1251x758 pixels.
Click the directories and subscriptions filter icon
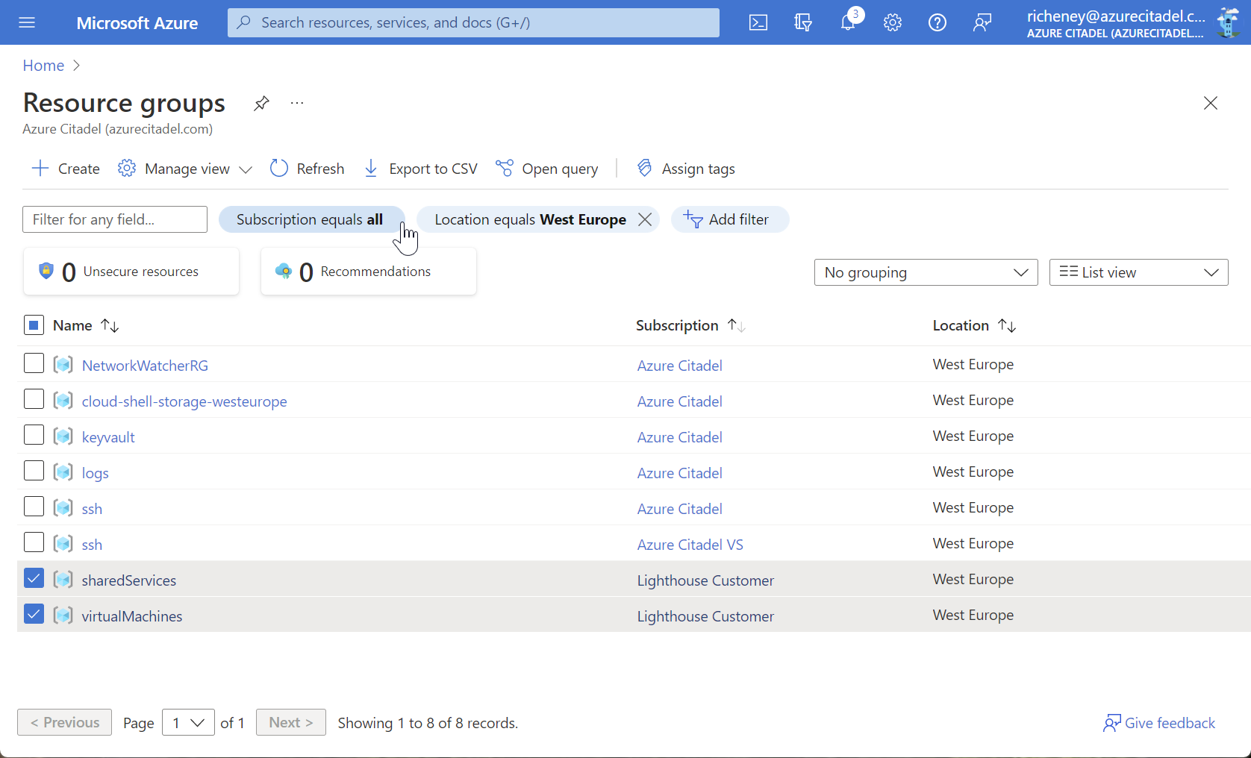click(802, 22)
